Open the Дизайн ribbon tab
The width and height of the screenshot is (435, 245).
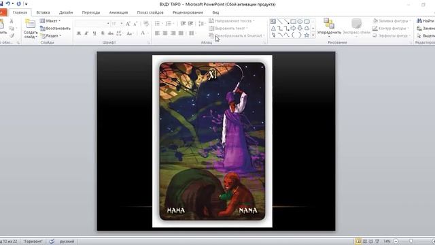[x=66, y=12]
